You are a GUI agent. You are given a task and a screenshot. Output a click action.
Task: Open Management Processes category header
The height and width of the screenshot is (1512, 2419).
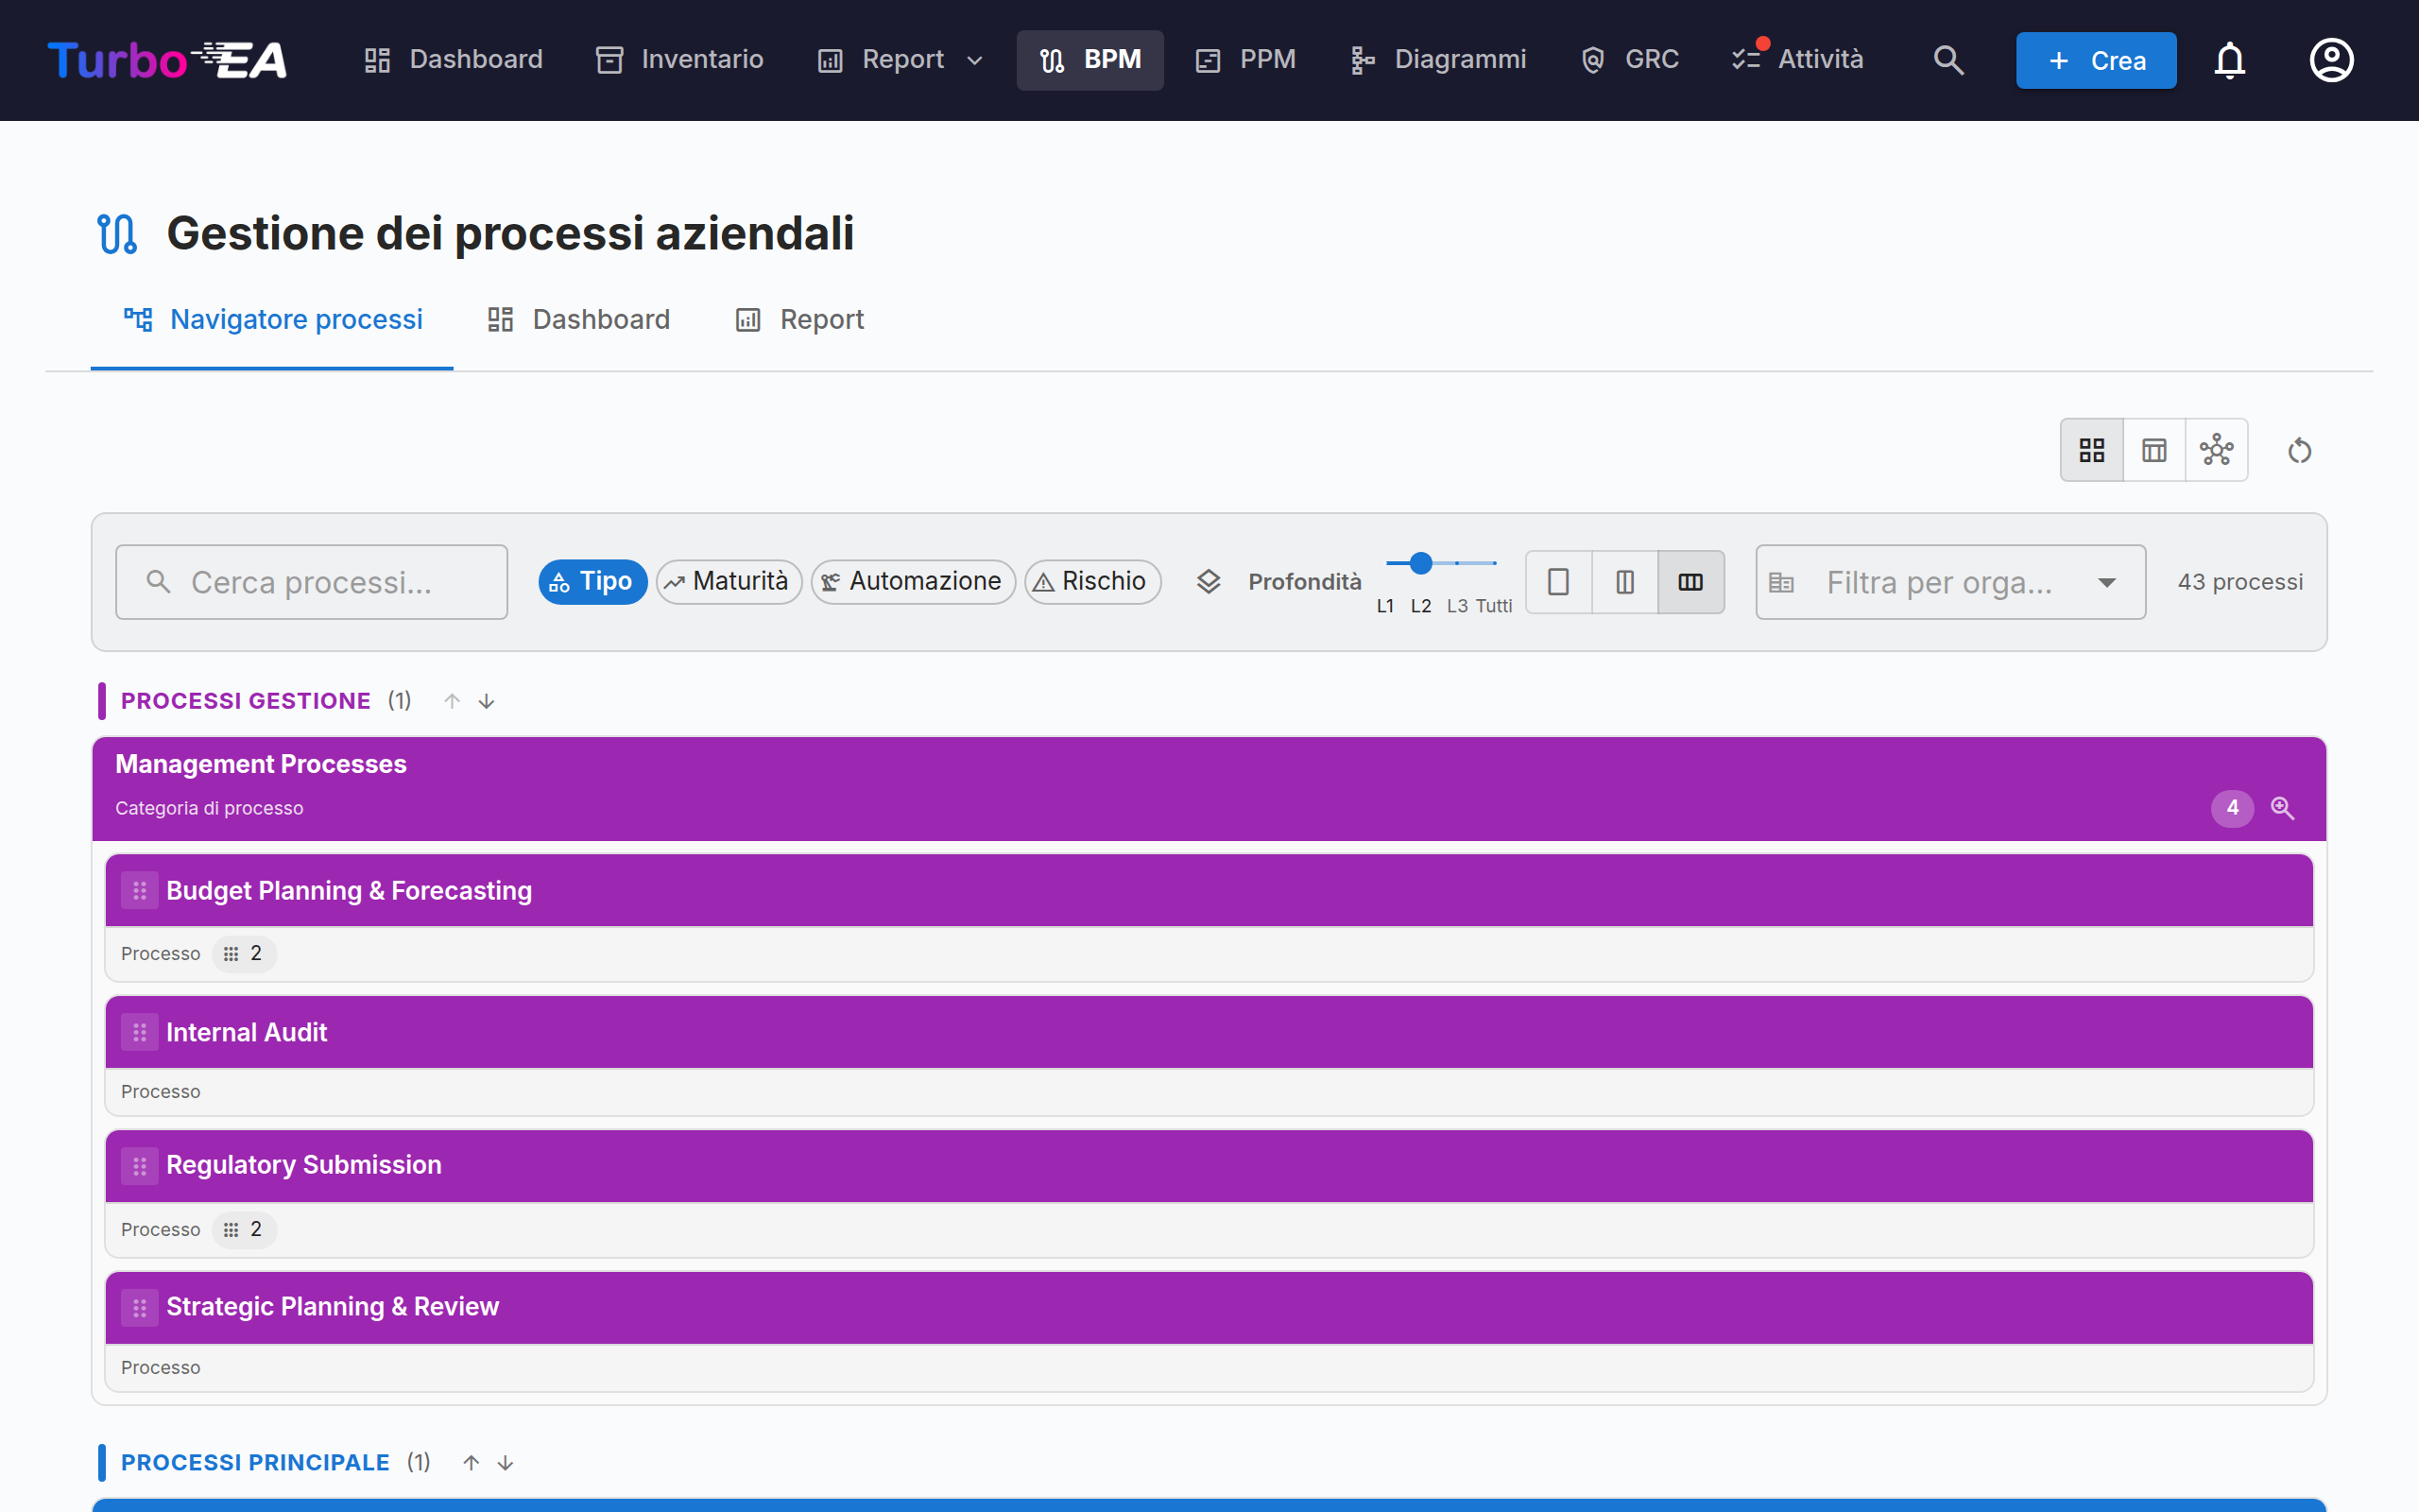click(x=1209, y=789)
